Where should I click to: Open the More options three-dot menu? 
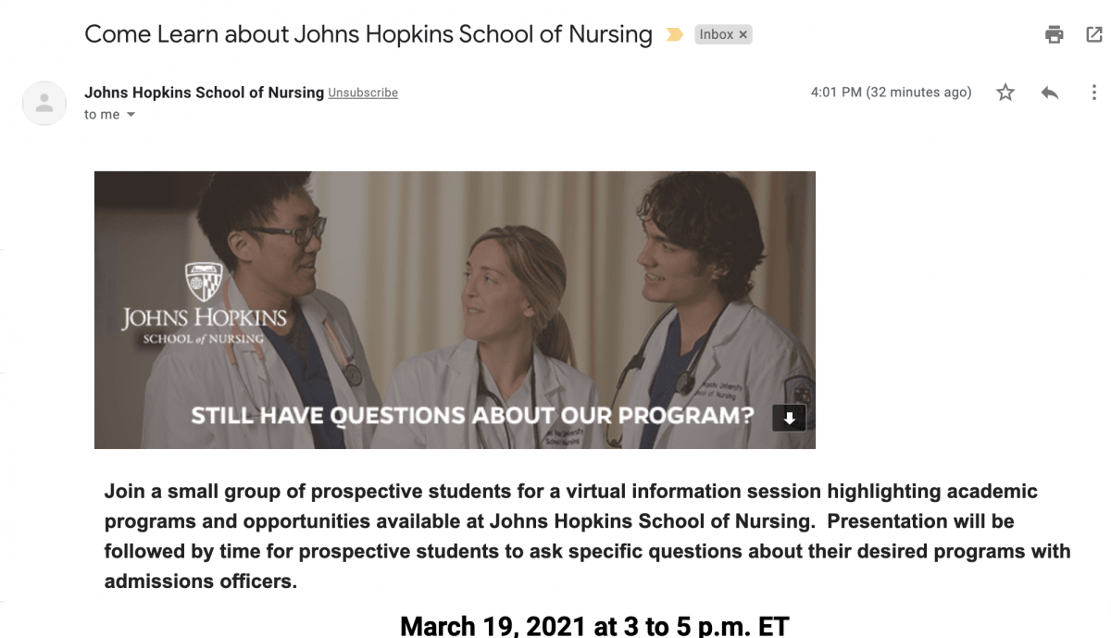[1094, 93]
